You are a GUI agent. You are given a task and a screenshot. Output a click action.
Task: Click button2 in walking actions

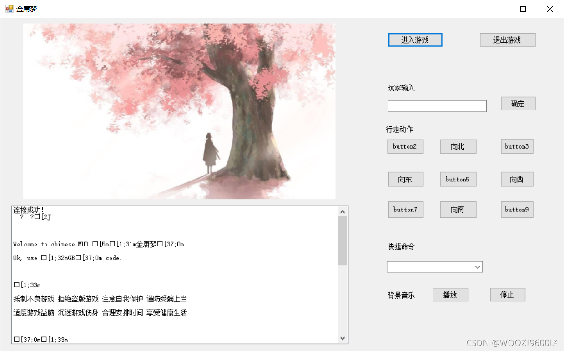[x=405, y=146]
